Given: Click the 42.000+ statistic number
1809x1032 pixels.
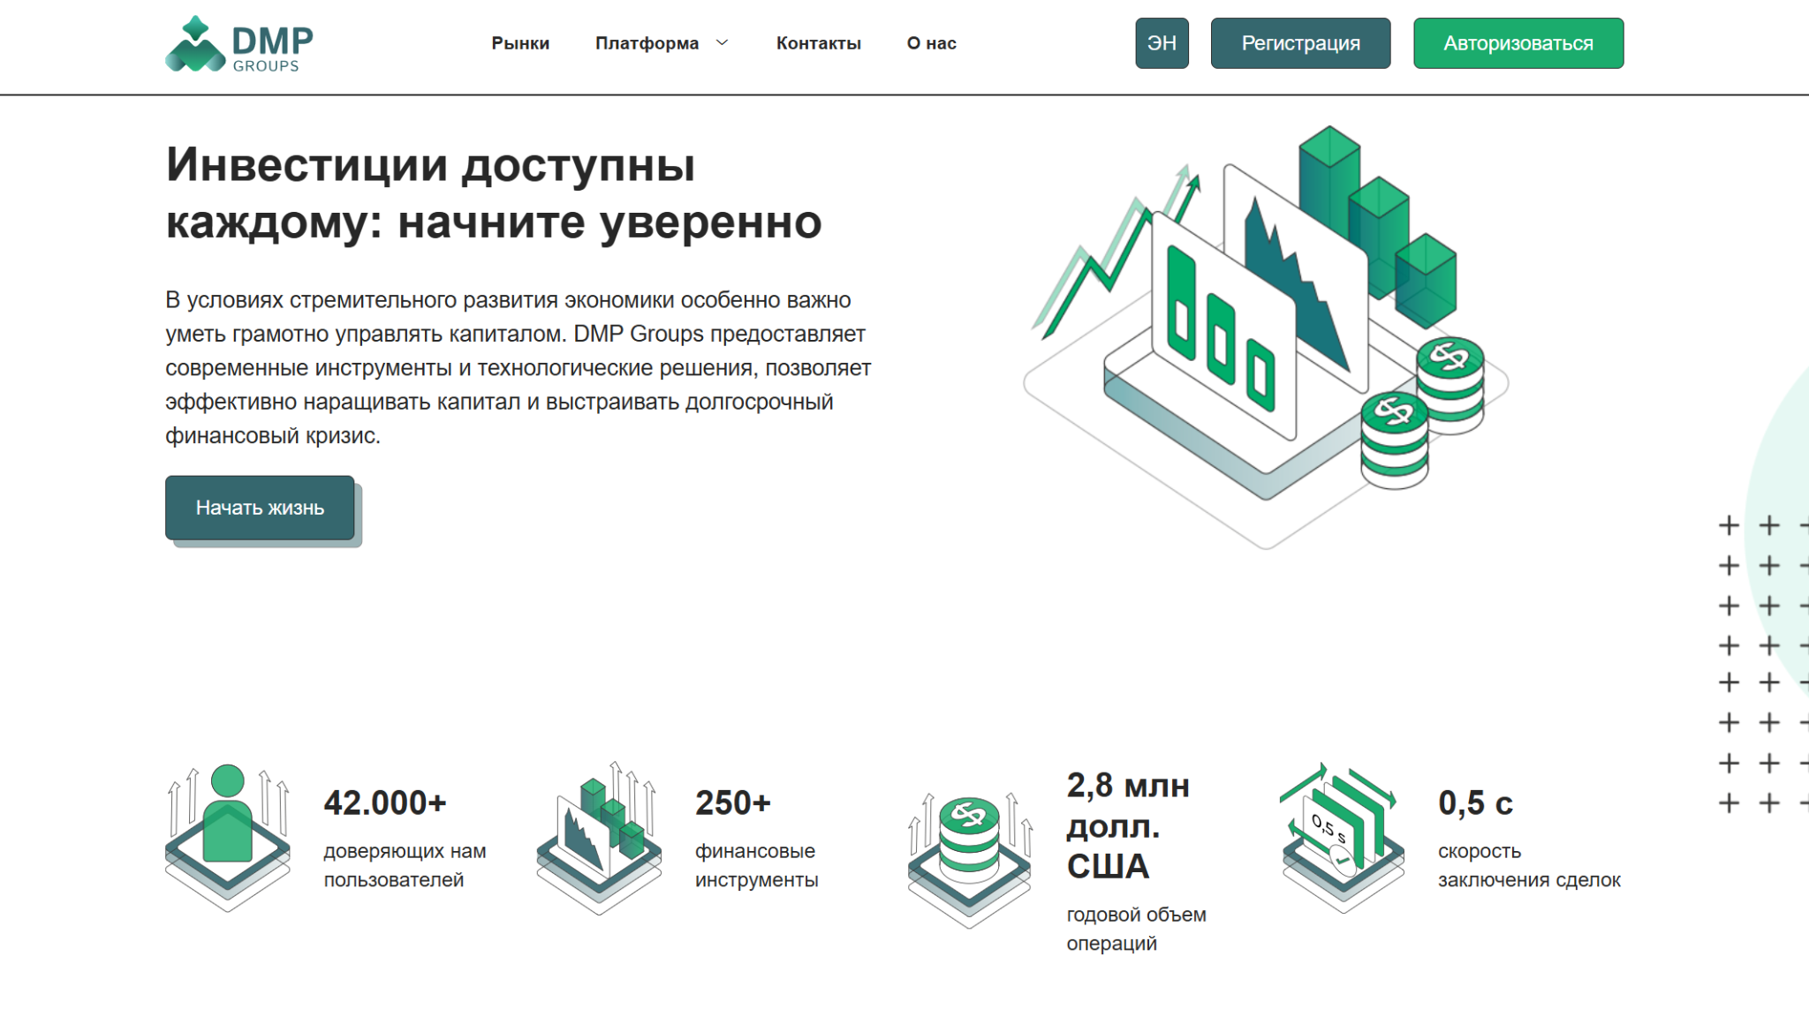Looking at the screenshot, I should point(385,802).
